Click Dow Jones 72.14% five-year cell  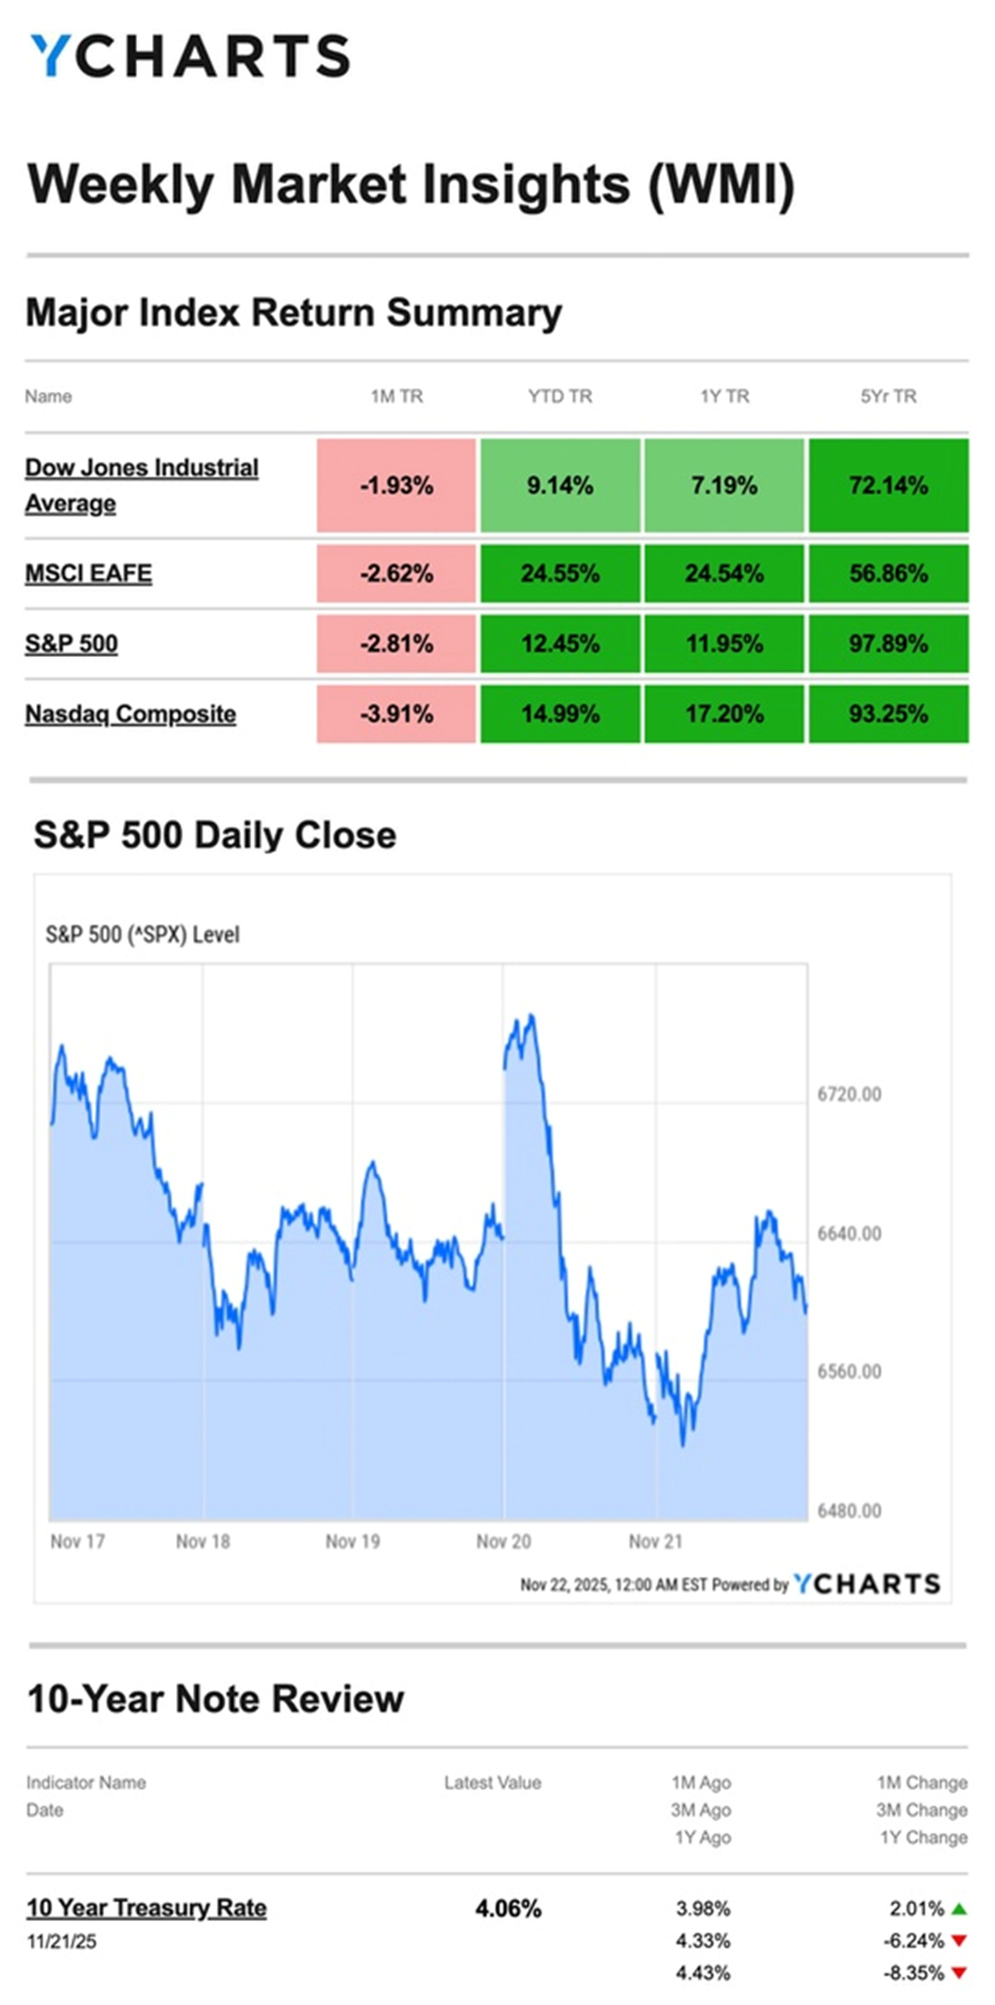click(888, 486)
